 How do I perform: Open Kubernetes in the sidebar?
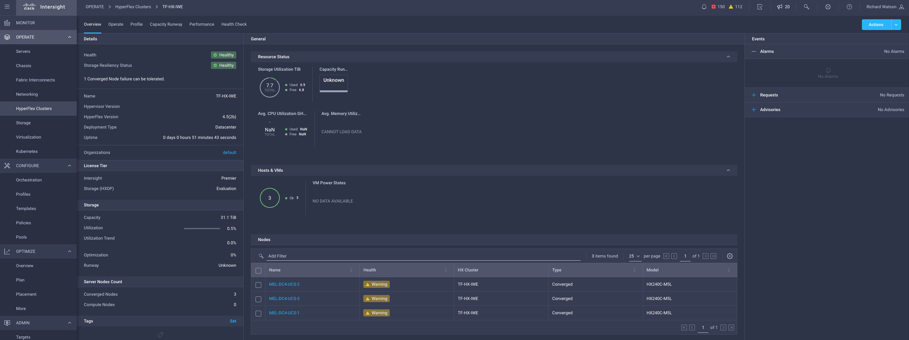pyautogui.click(x=27, y=151)
